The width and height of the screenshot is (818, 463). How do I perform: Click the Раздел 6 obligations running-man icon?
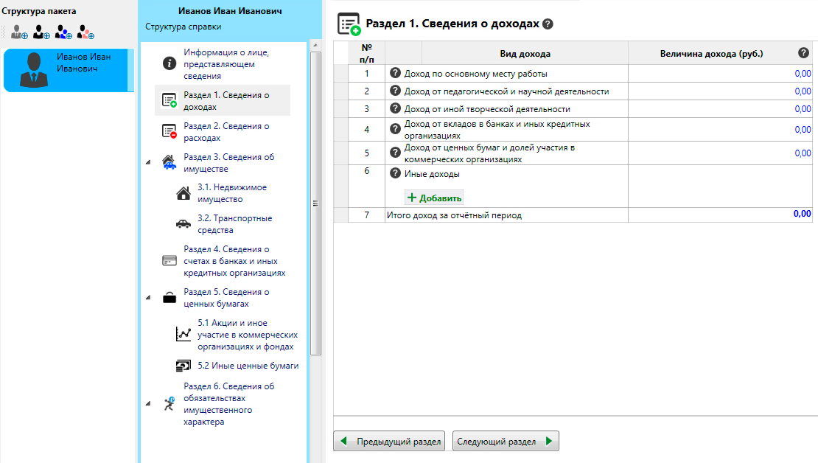[169, 403]
